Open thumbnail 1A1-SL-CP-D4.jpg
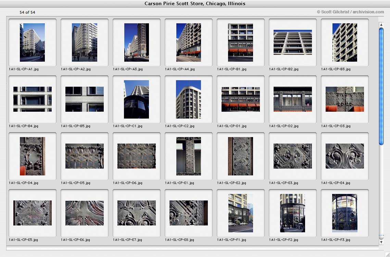The height and width of the screenshot is (257, 390). tap(32, 156)
